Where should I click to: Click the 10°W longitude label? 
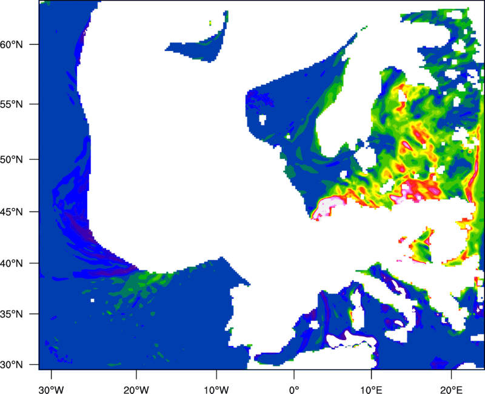click(x=216, y=390)
